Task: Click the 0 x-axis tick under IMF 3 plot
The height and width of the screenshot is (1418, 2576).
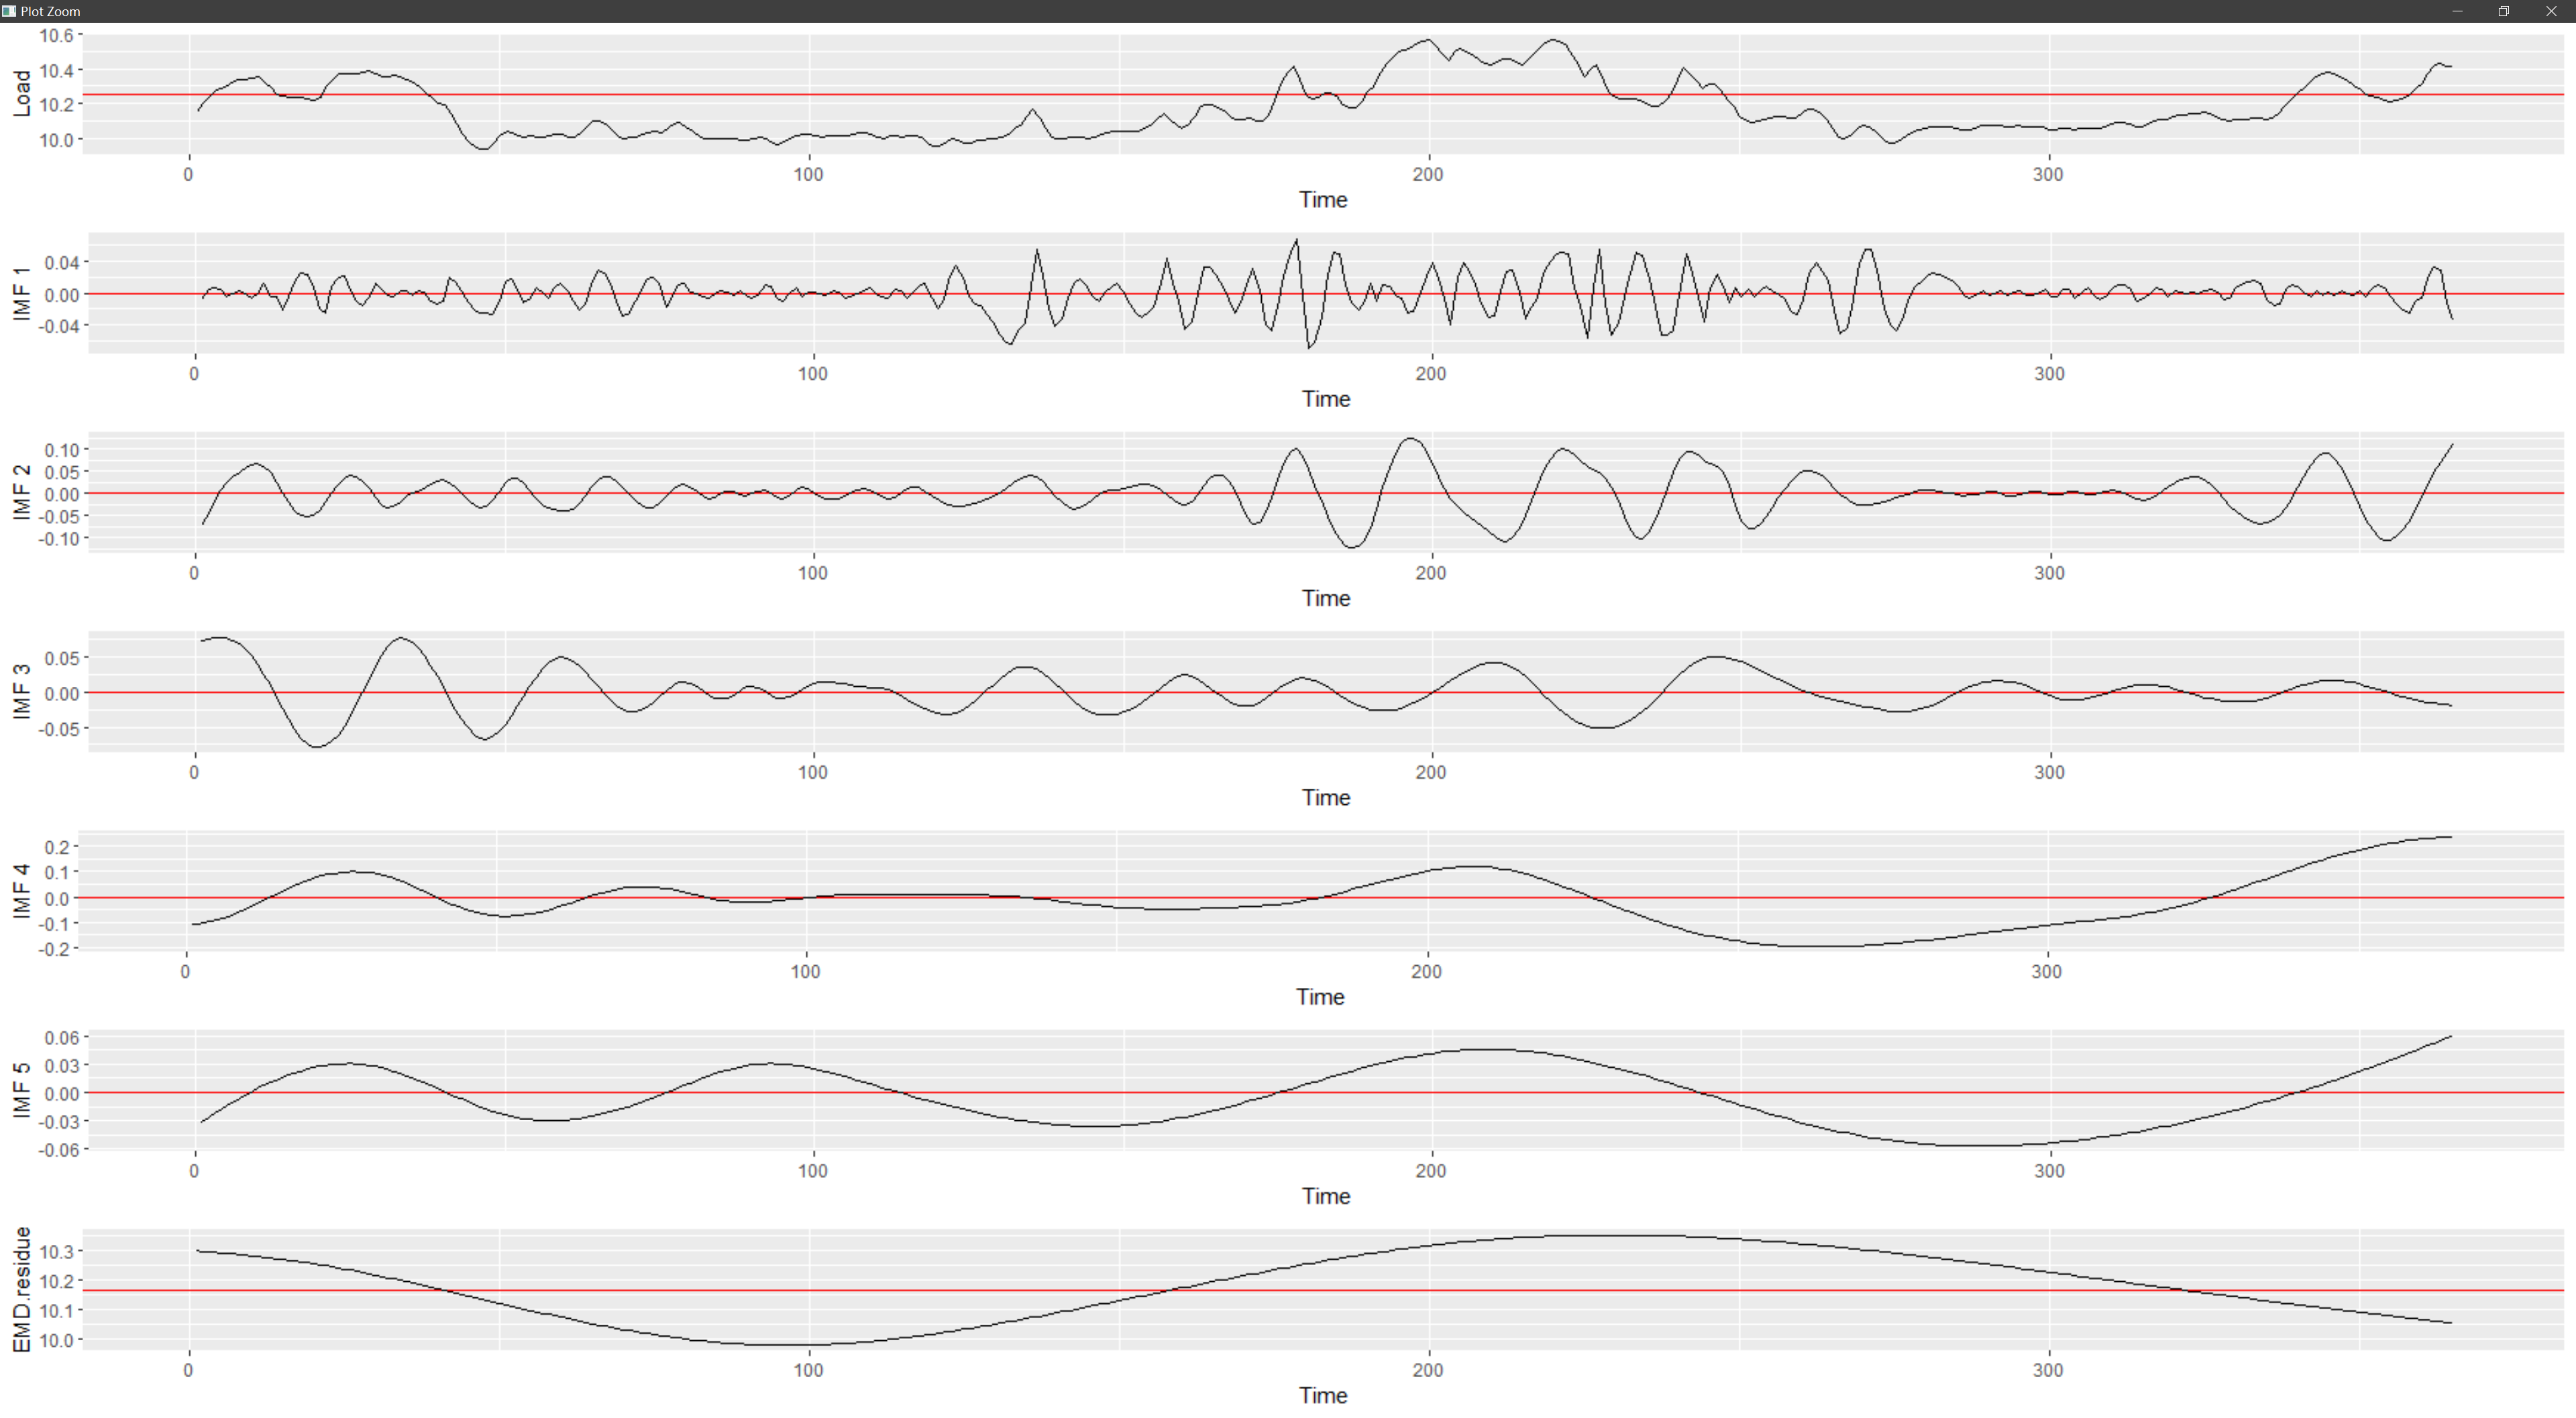Action: pyautogui.click(x=194, y=772)
